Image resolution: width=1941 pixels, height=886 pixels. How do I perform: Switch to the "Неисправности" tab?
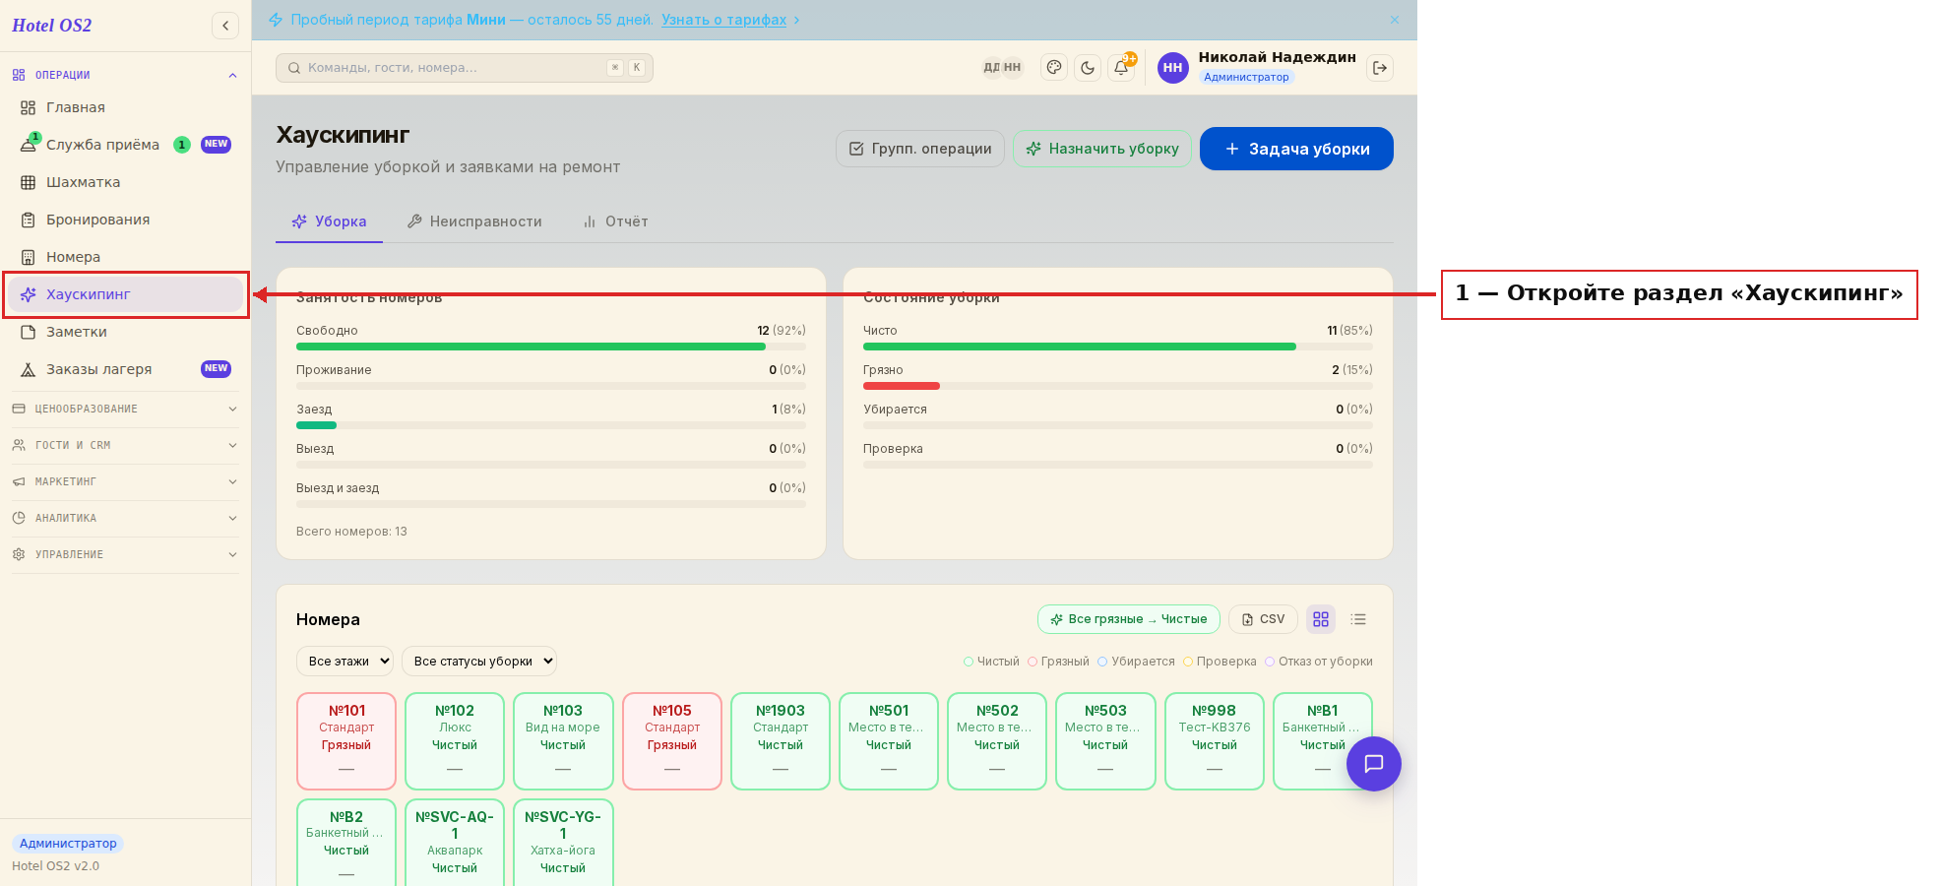(x=474, y=221)
